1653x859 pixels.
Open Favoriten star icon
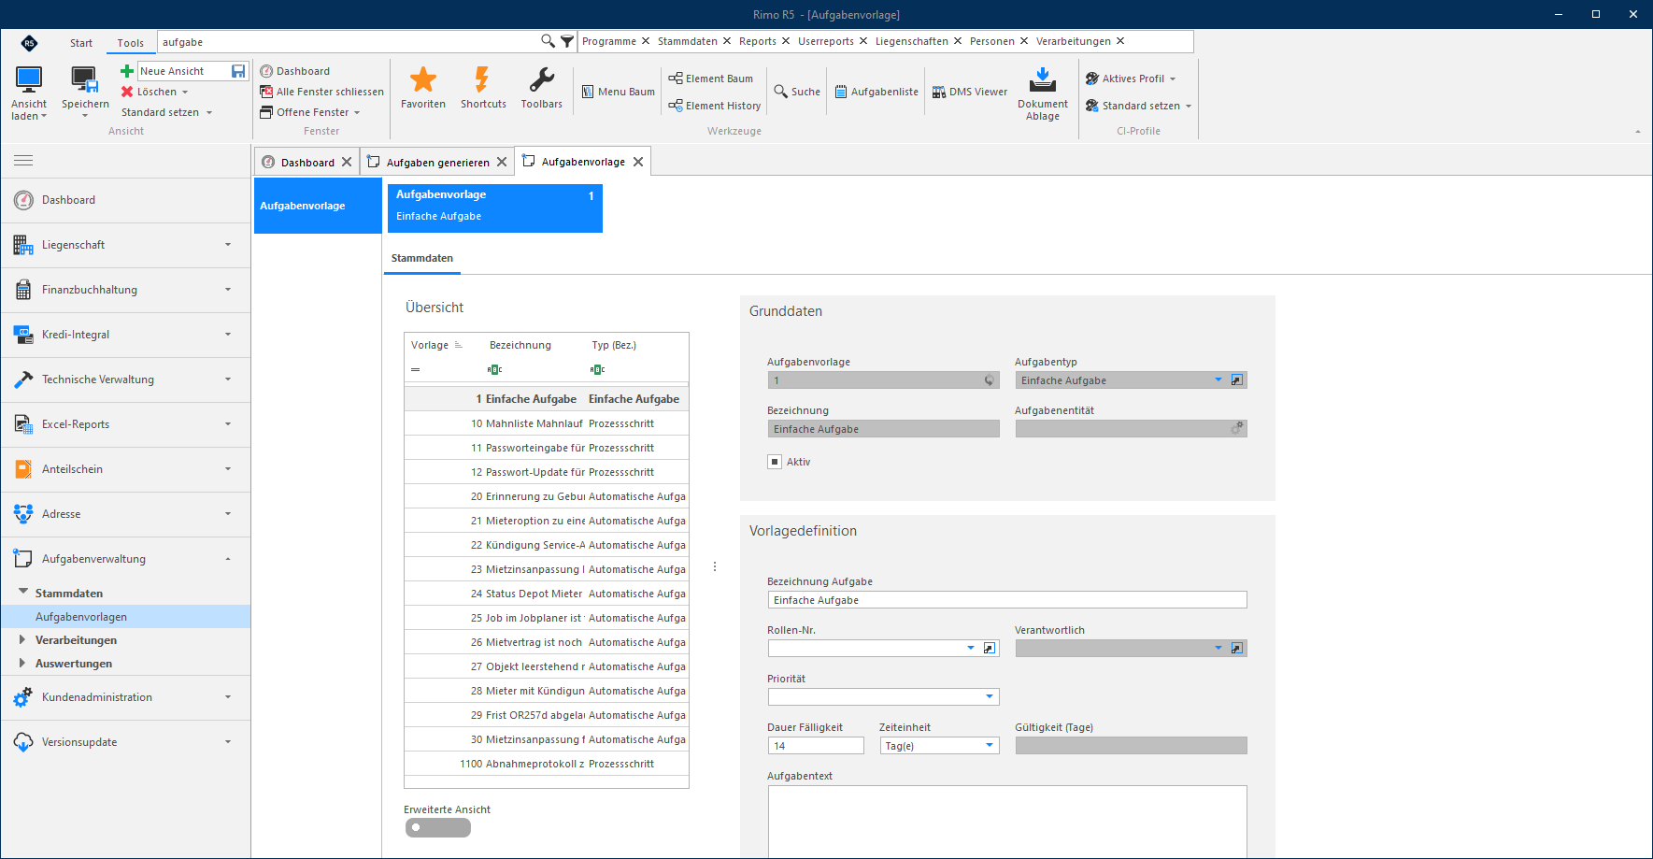(x=423, y=79)
